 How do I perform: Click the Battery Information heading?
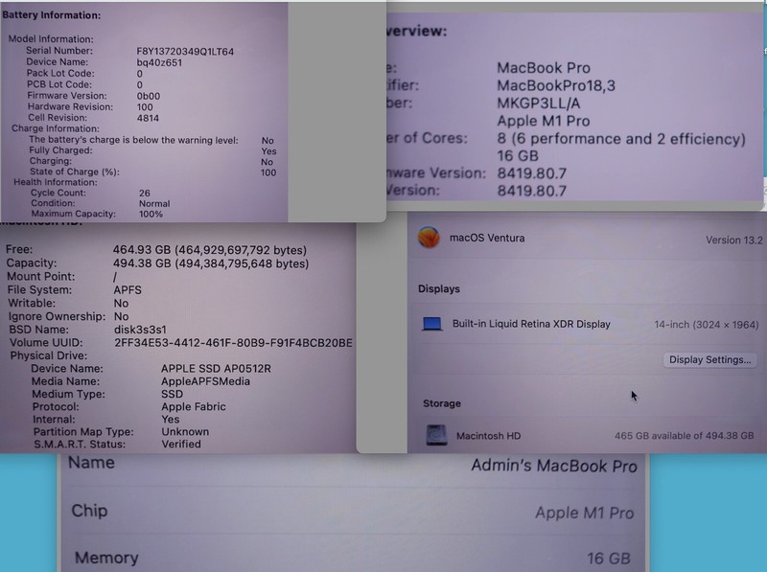pyautogui.click(x=52, y=15)
